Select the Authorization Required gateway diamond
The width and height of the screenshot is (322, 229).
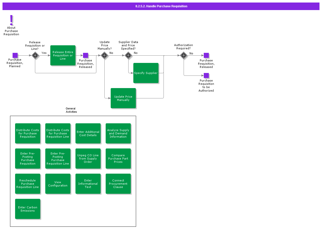pyautogui.click(x=184, y=55)
